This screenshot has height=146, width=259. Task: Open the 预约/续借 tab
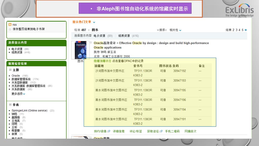click(x=100, y=131)
